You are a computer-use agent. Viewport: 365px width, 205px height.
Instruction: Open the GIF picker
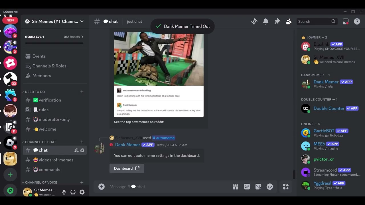247,186
